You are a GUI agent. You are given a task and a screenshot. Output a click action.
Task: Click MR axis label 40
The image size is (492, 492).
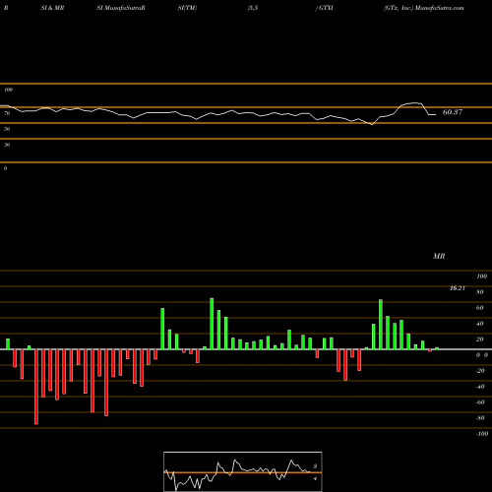pos(479,324)
